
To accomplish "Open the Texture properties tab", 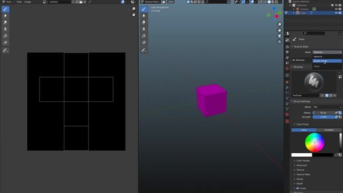I will click(x=287, y=121).
